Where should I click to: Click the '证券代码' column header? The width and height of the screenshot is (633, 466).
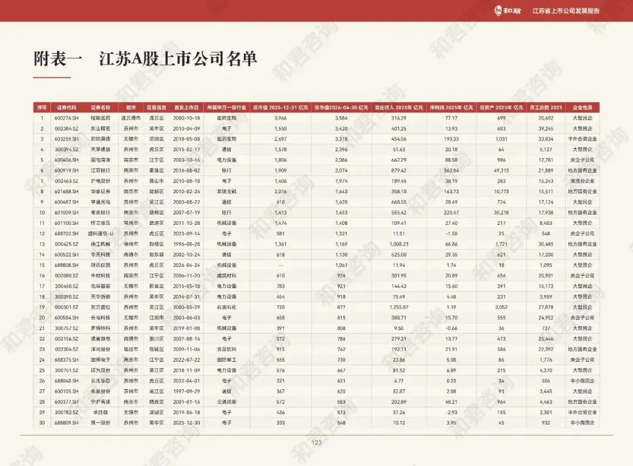(67, 108)
